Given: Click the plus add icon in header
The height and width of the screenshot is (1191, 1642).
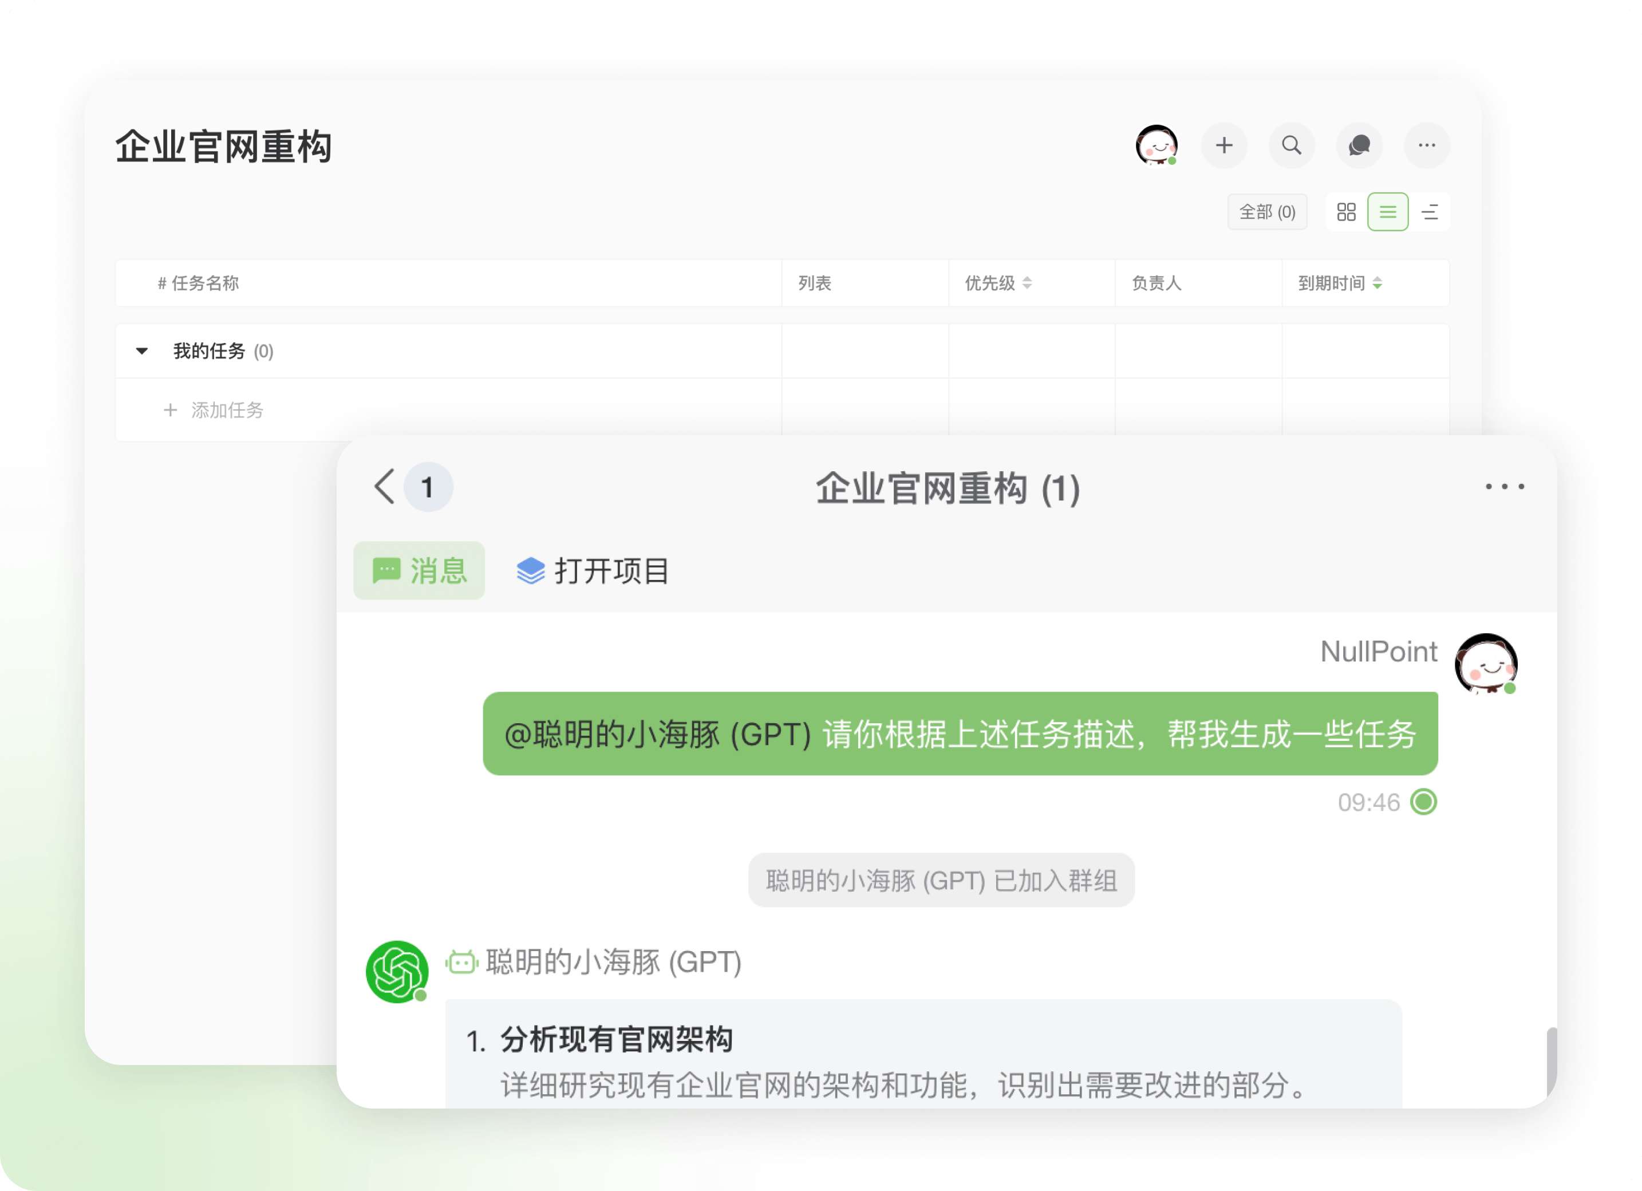Looking at the screenshot, I should coord(1223,145).
